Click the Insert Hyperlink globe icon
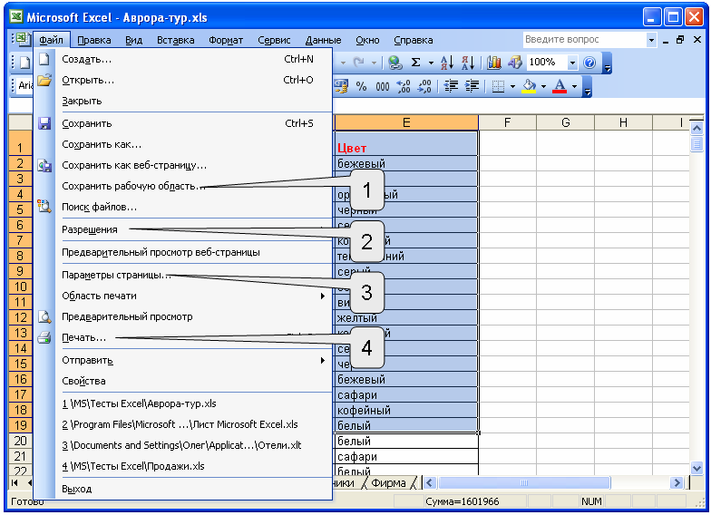 395,63
